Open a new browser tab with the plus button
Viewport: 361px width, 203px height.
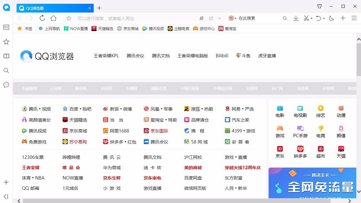(99, 8)
